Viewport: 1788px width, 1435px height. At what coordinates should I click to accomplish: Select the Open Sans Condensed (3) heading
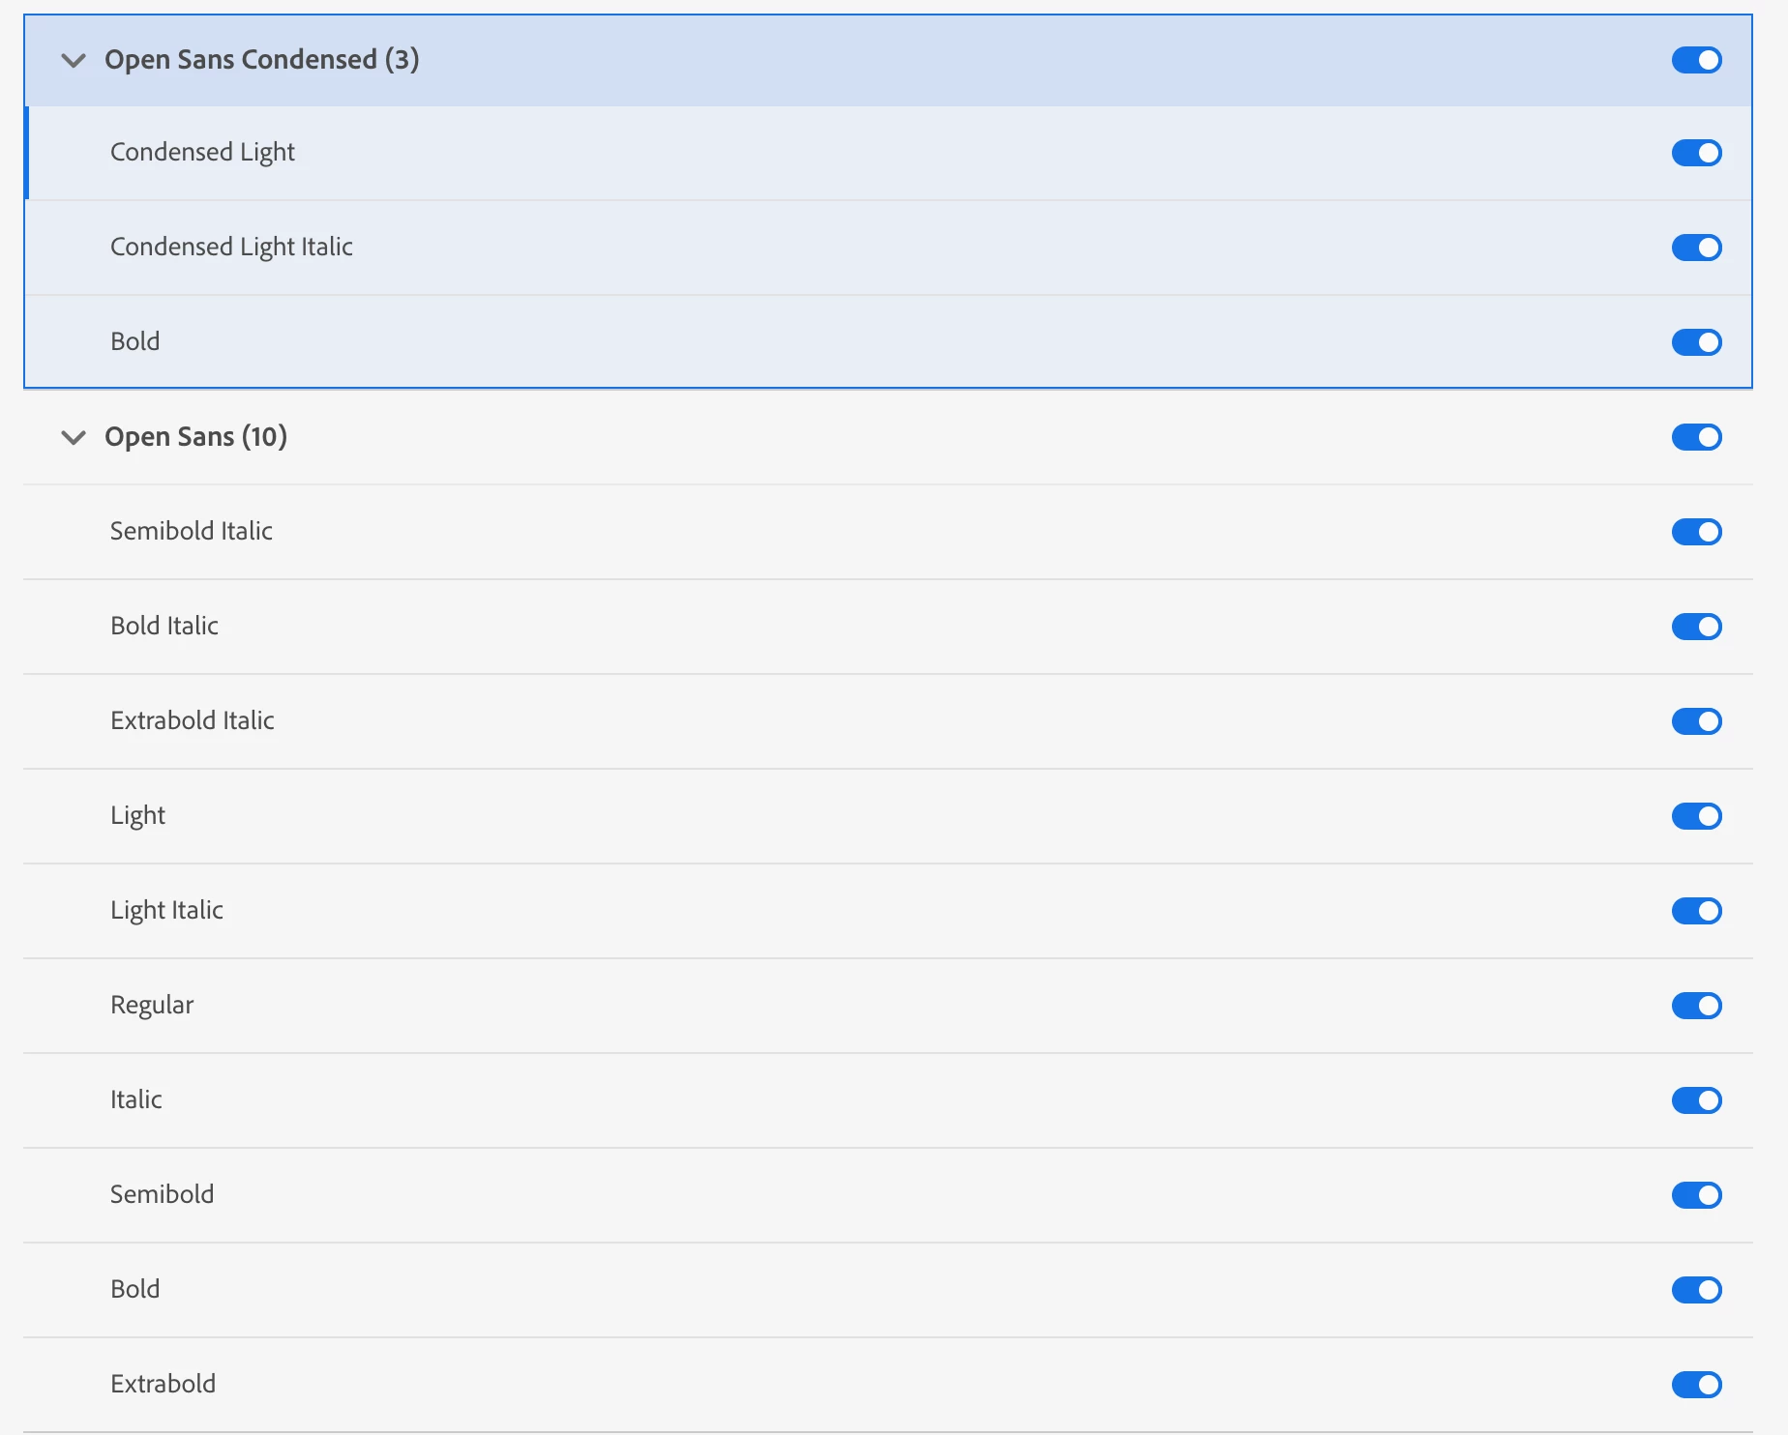tap(262, 60)
